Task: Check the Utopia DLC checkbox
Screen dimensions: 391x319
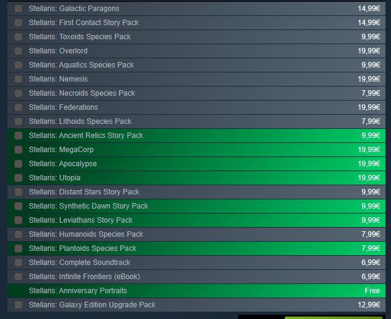Action: coord(18,178)
